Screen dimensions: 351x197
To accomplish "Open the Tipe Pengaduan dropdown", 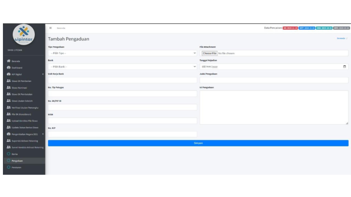I will 122,53.
